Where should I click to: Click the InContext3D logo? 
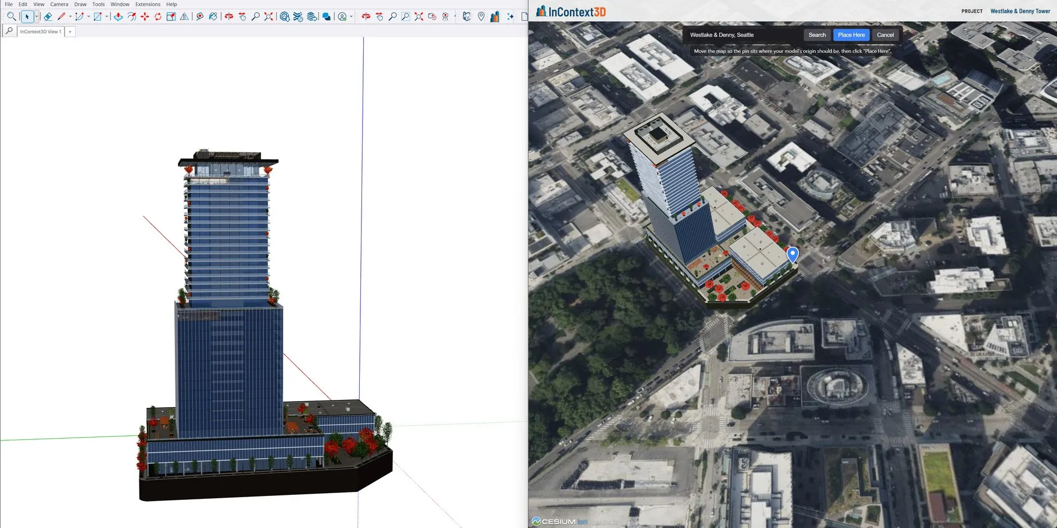click(571, 11)
